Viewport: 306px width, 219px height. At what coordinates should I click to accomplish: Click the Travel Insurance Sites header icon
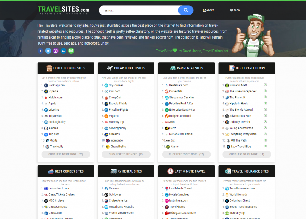228,171
